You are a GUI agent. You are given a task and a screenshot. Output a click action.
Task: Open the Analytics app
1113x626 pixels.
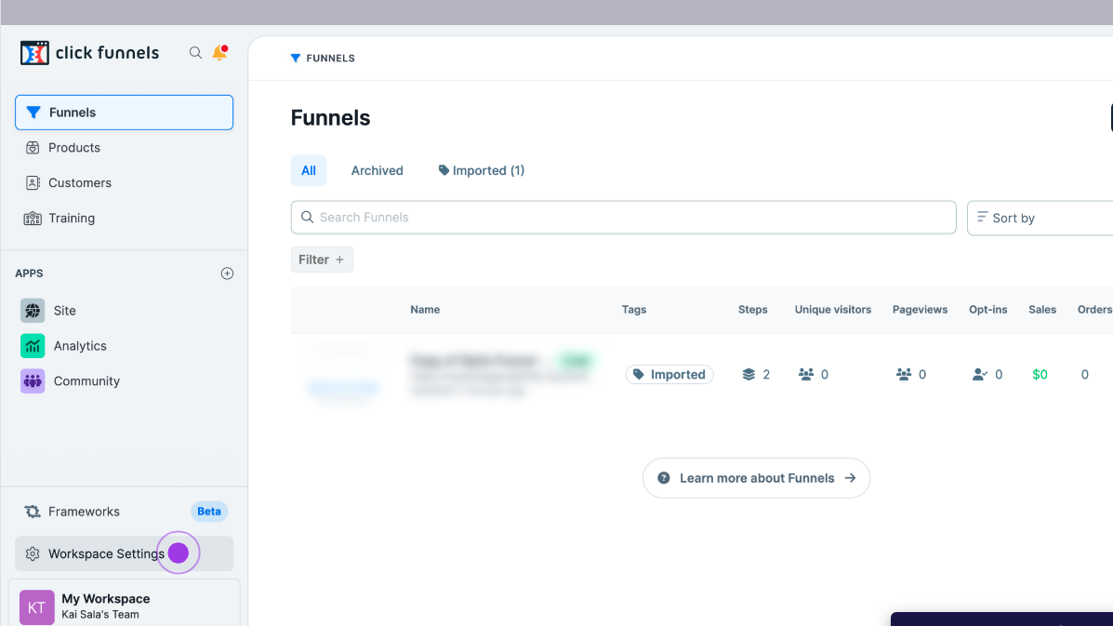(x=79, y=346)
